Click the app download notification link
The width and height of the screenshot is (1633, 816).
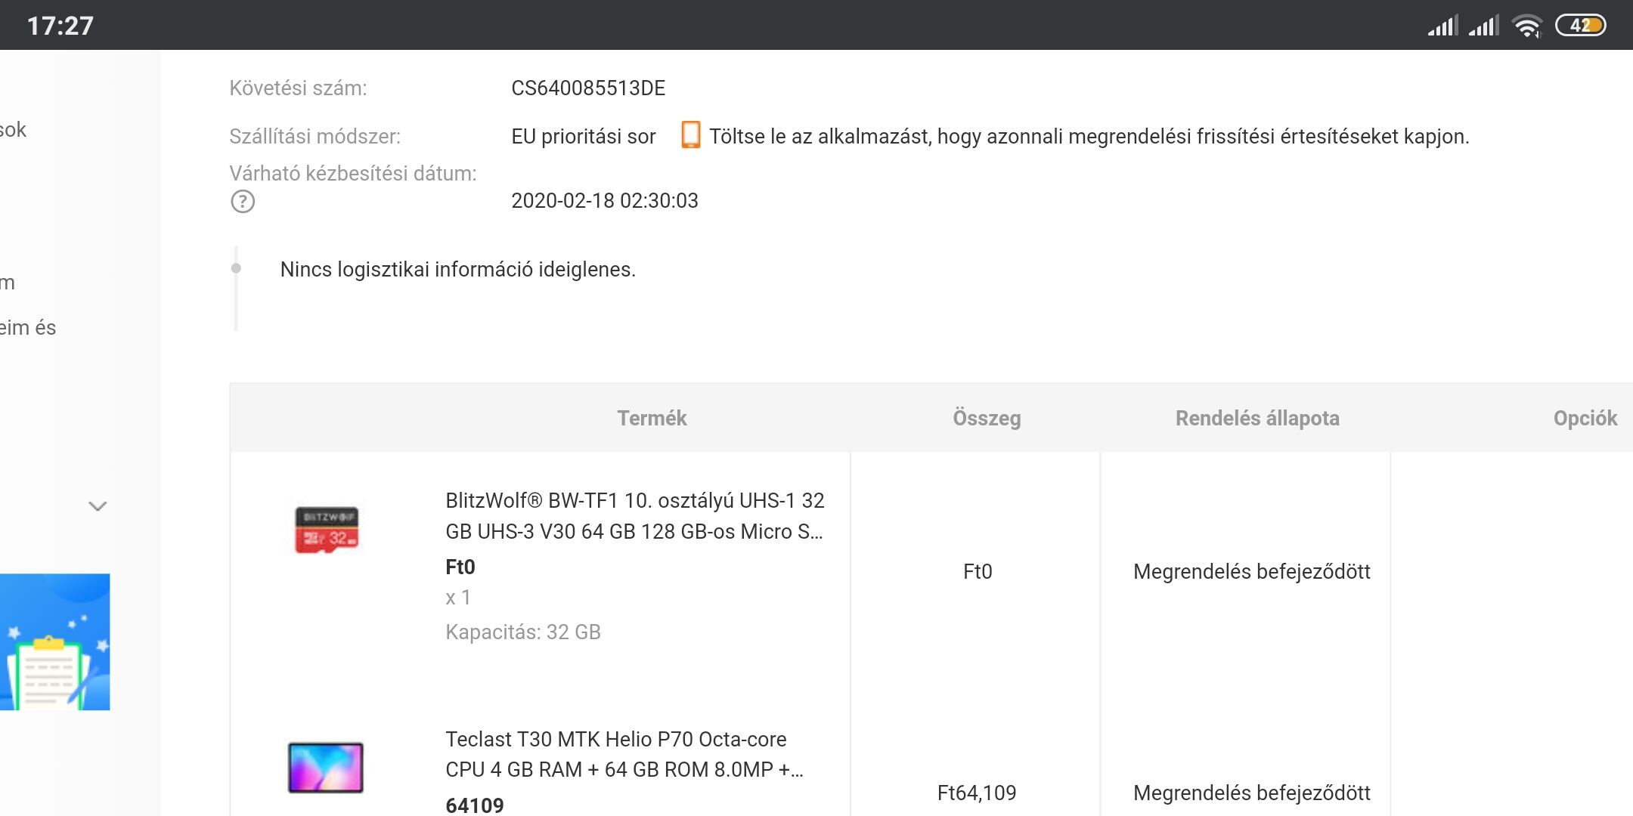pos(1089,136)
